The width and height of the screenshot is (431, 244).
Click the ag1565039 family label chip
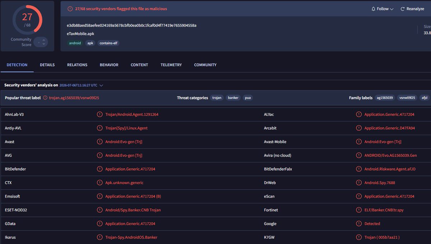pyautogui.click(x=385, y=98)
